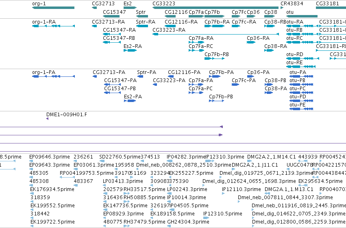Click protein CG15347-PB

[113, 93]
